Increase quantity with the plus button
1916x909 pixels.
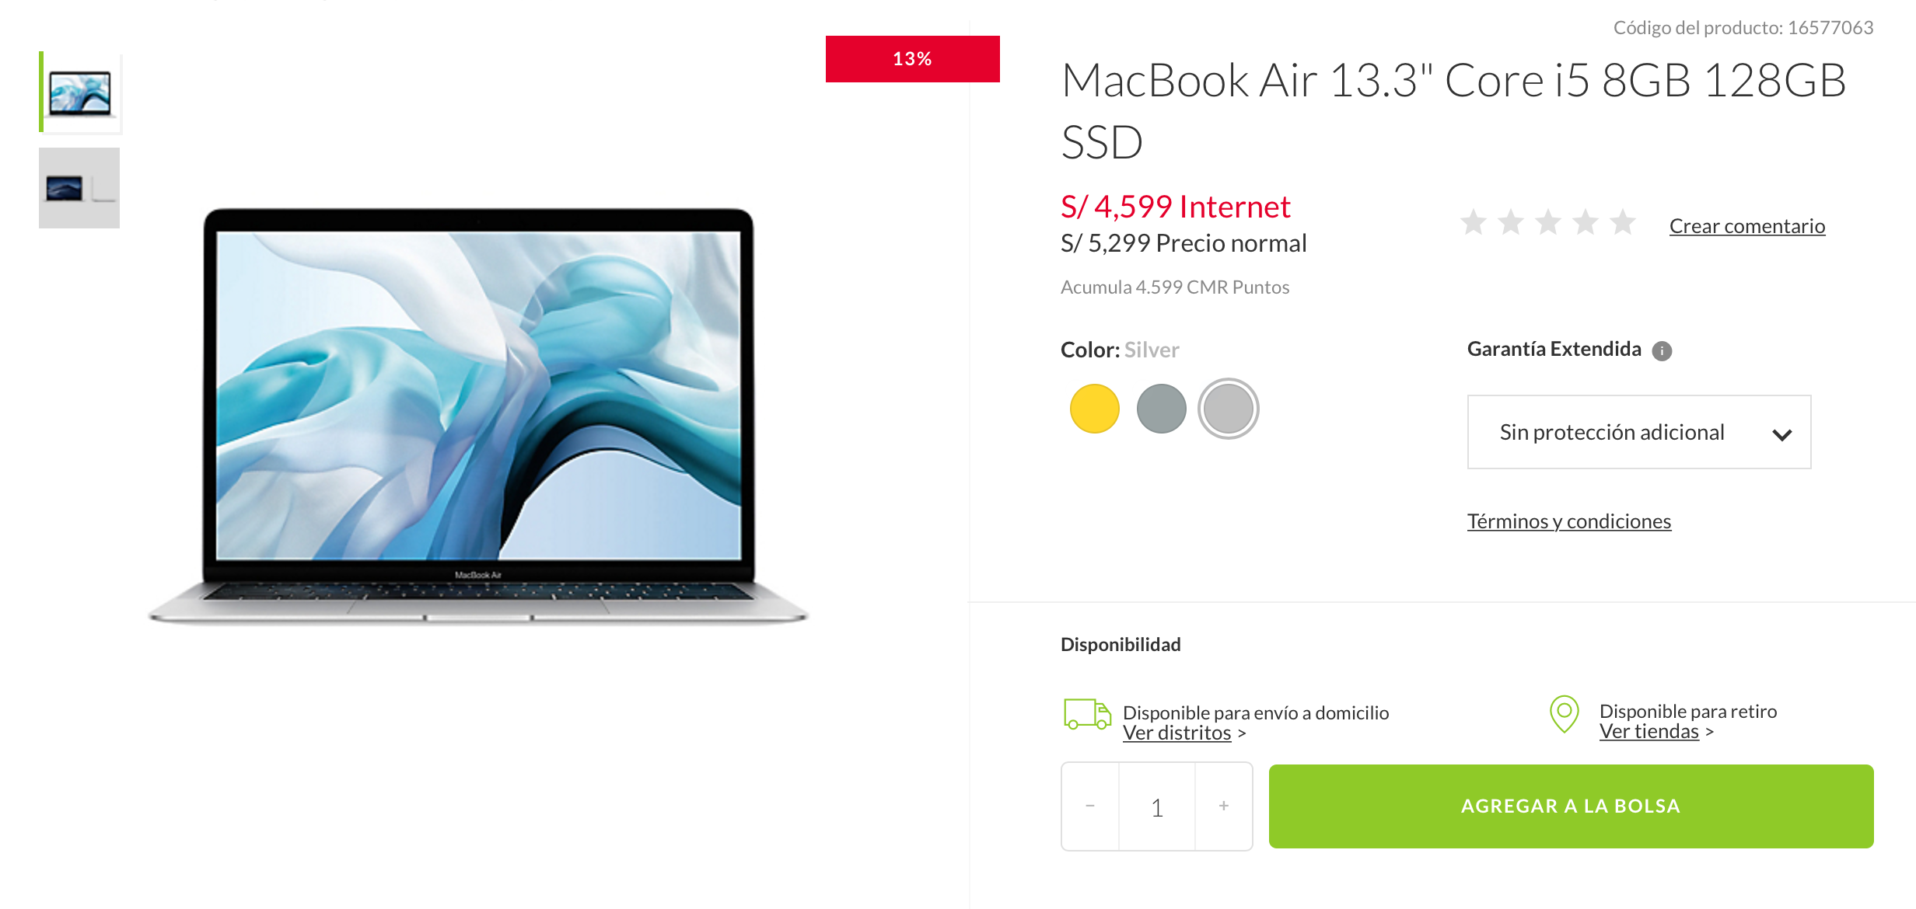[1224, 806]
